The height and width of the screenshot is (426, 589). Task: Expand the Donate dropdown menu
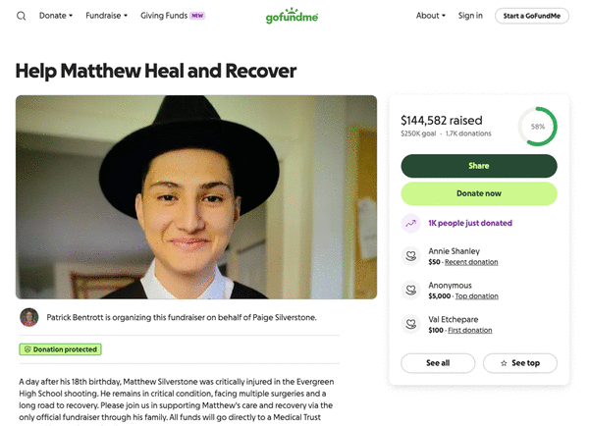click(x=56, y=16)
